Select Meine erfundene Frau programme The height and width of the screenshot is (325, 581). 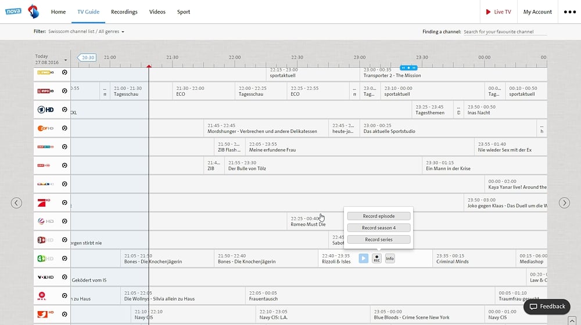coord(360,147)
